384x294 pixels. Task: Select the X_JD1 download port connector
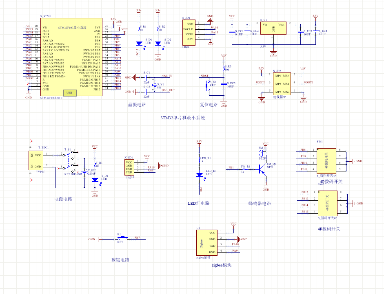click(129, 167)
